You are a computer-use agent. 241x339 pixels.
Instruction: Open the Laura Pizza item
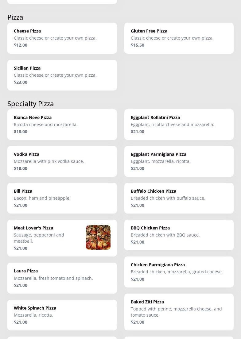[x=62, y=278]
